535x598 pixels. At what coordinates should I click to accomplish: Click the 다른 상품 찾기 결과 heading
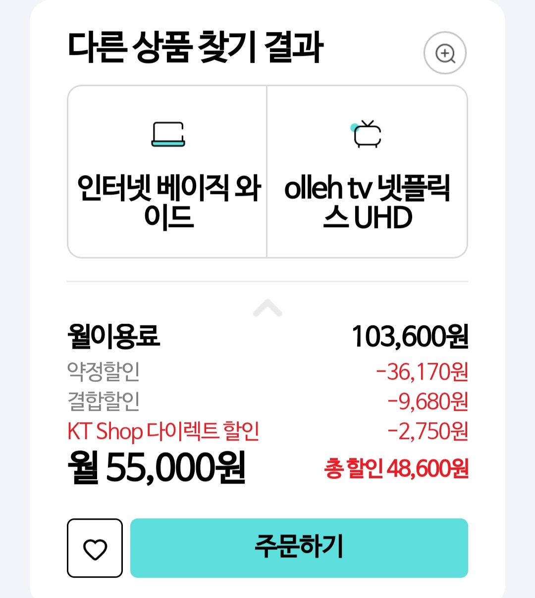[x=195, y=48]
